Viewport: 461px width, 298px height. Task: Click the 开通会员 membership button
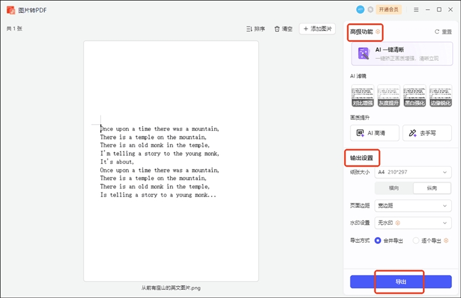(x=388, y=10)
